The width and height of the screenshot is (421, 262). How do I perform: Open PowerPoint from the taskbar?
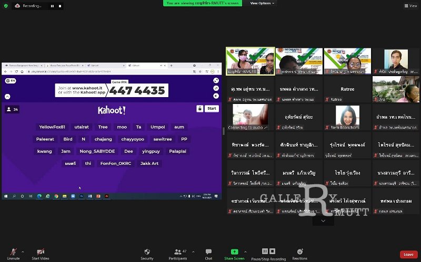pos(98,196)
